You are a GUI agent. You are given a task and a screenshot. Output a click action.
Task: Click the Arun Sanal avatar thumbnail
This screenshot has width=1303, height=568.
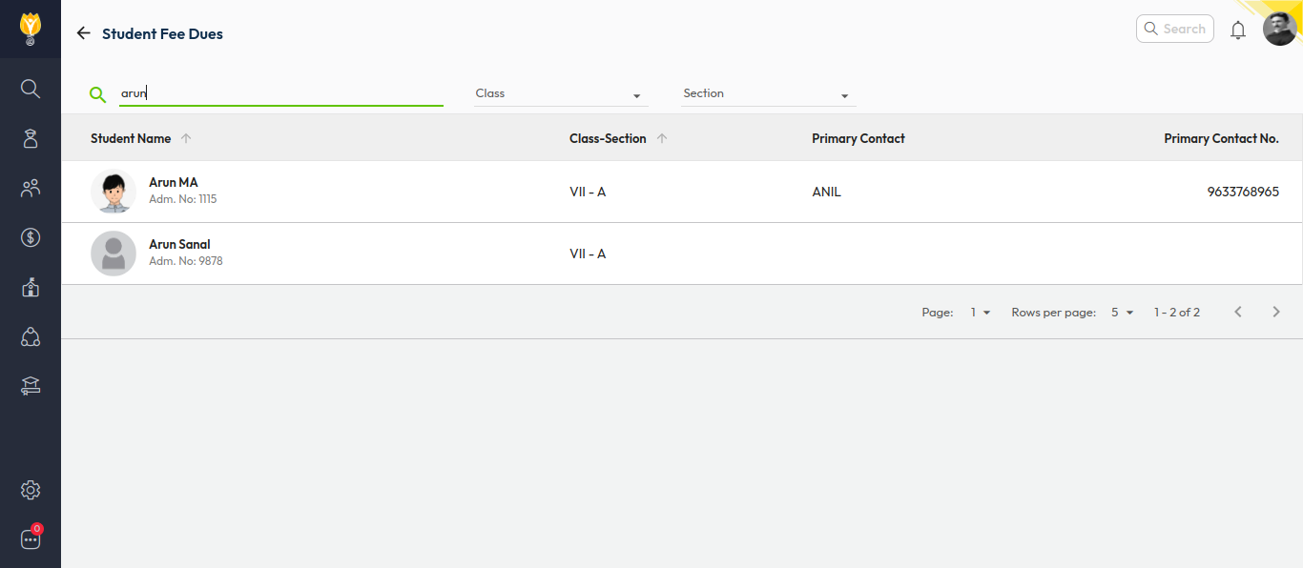114,254
